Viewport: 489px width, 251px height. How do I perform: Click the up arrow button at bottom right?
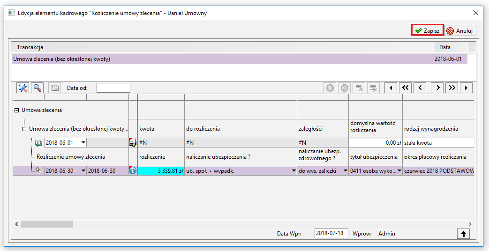tap(463, 234)
